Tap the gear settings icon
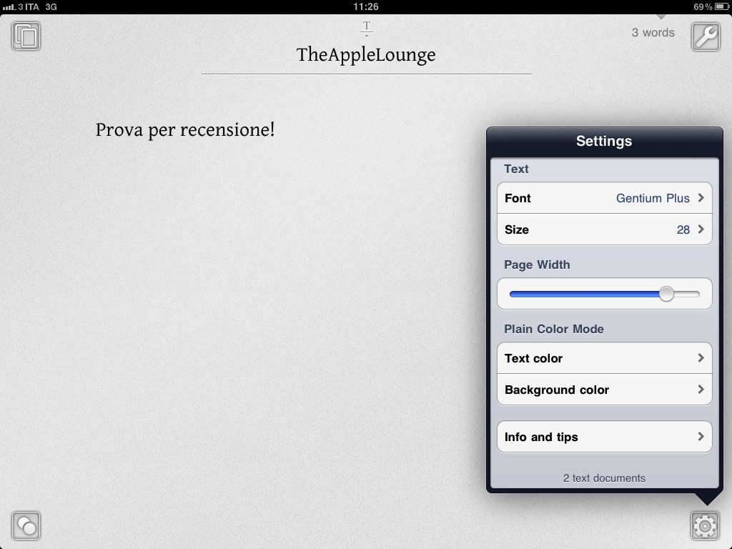732x549 pixels. [705, 525]
